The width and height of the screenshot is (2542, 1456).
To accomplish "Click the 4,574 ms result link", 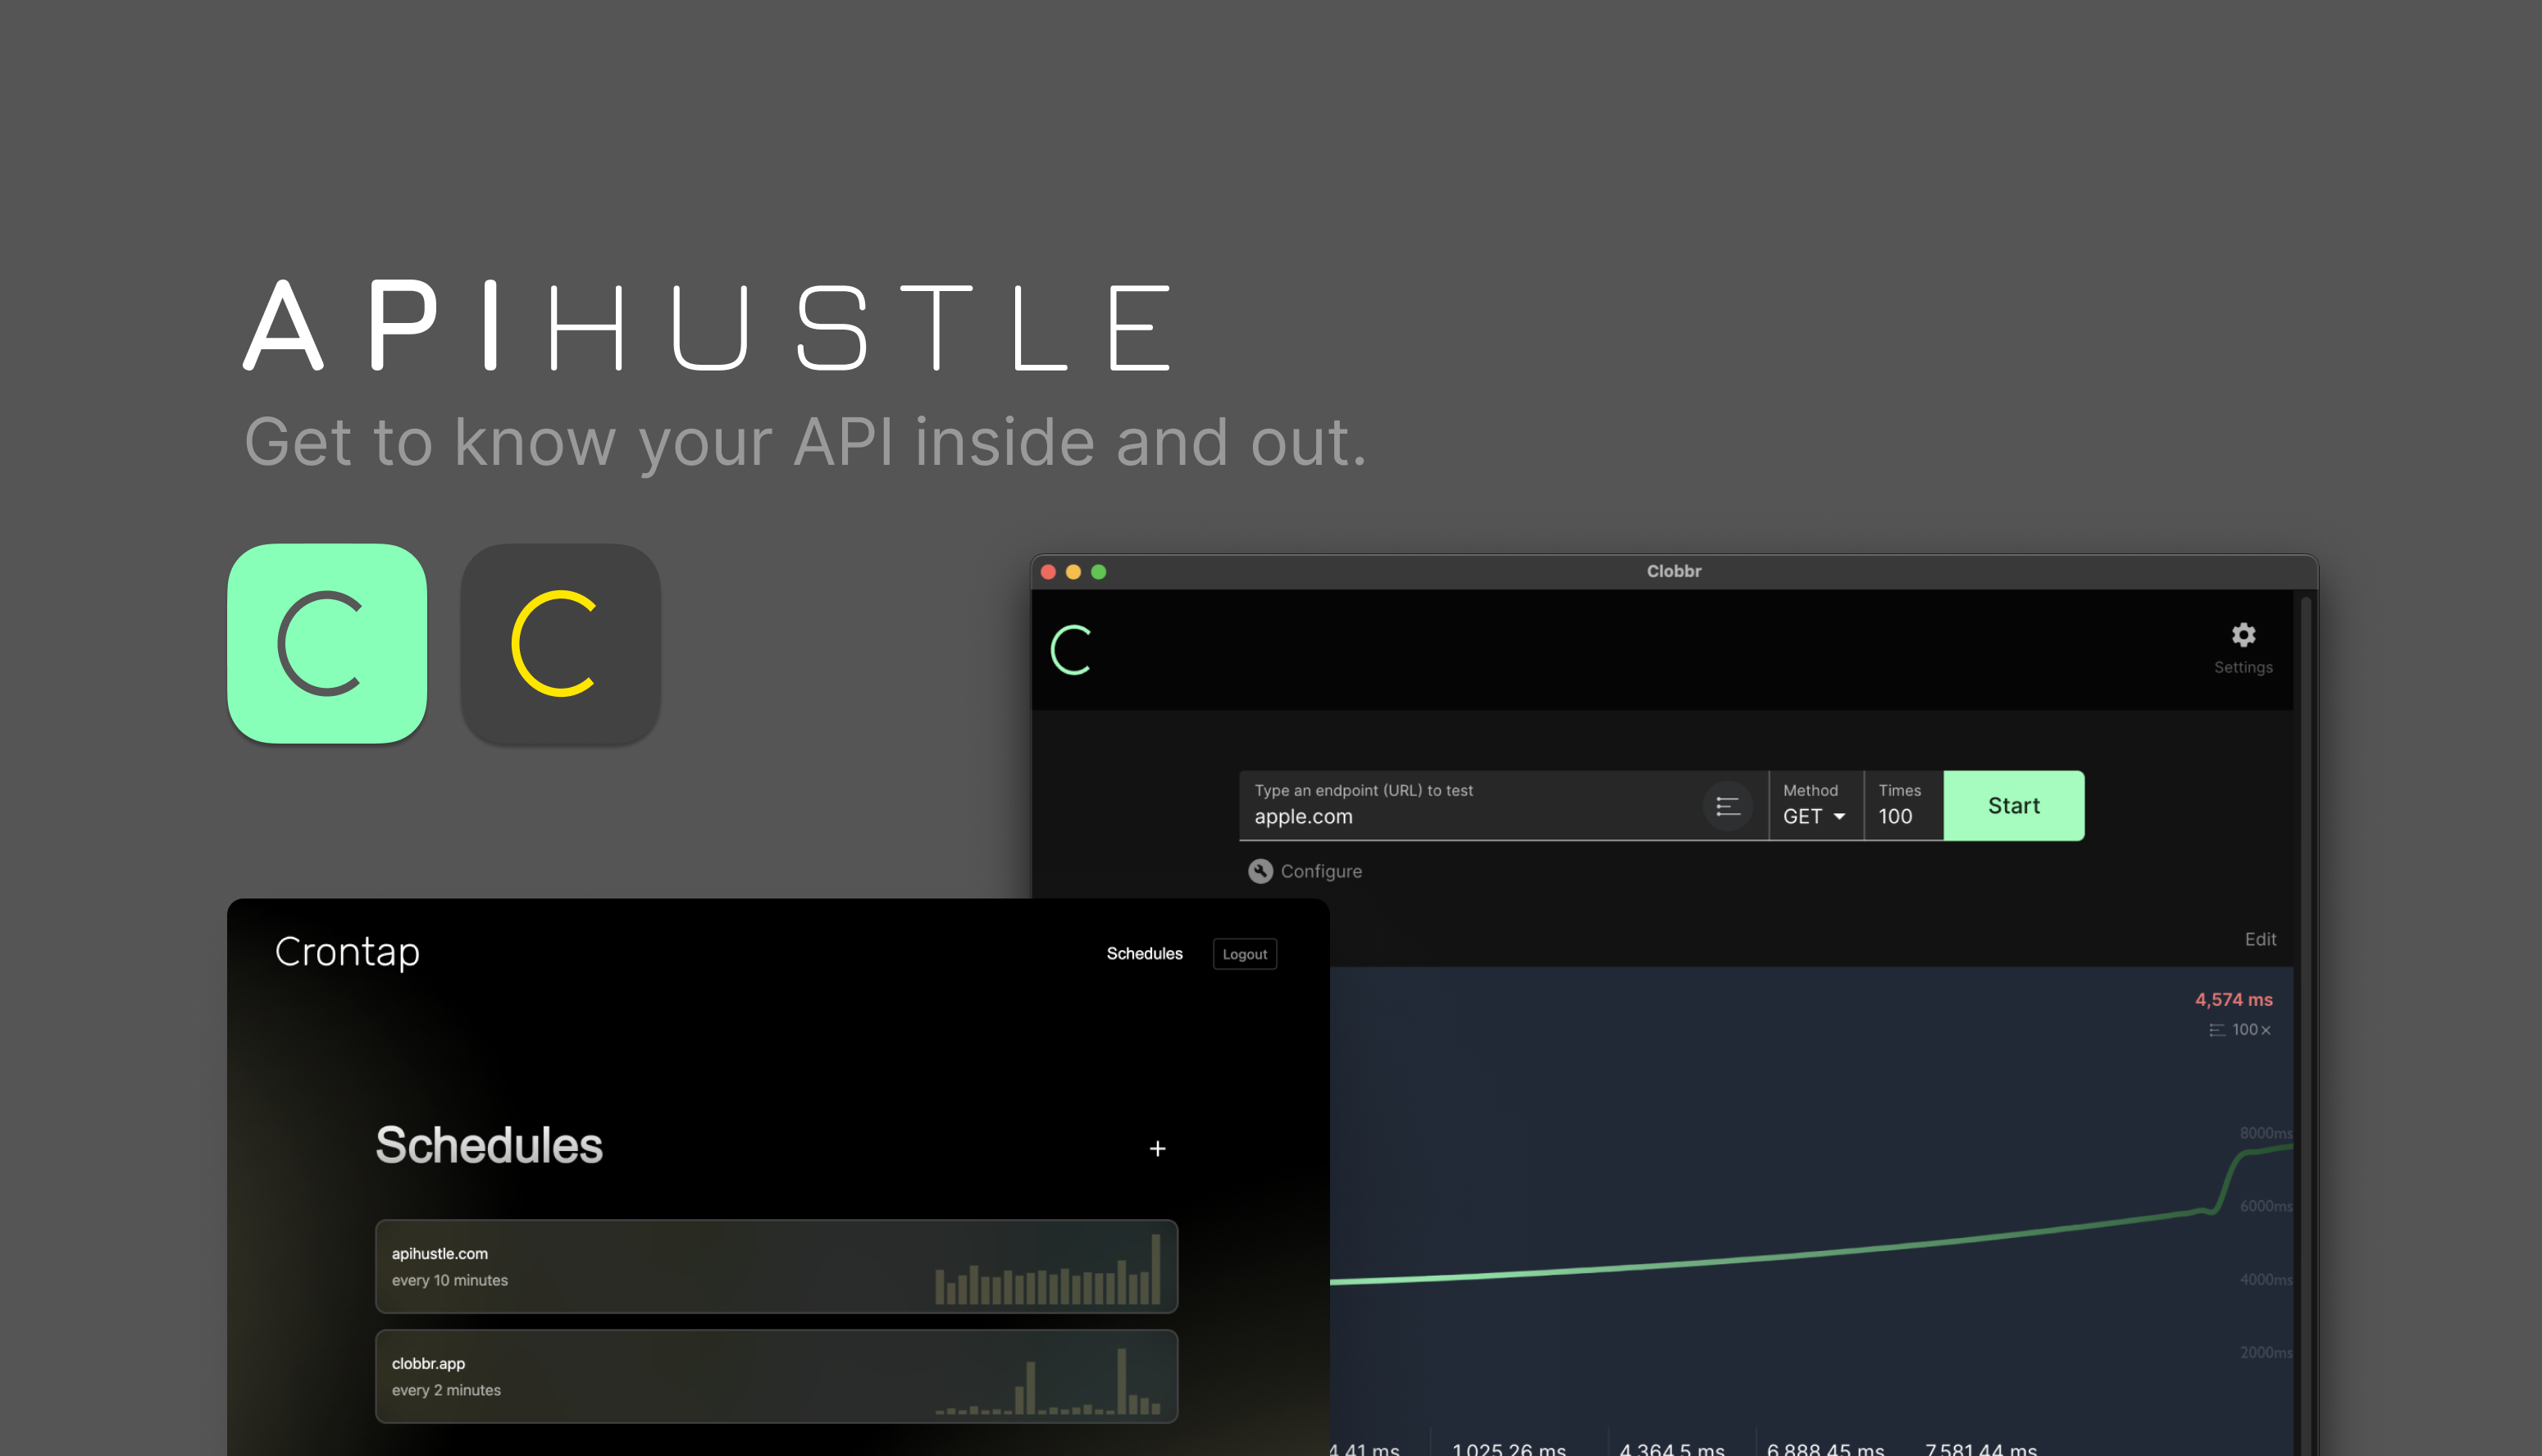I will point(2233,1000).
